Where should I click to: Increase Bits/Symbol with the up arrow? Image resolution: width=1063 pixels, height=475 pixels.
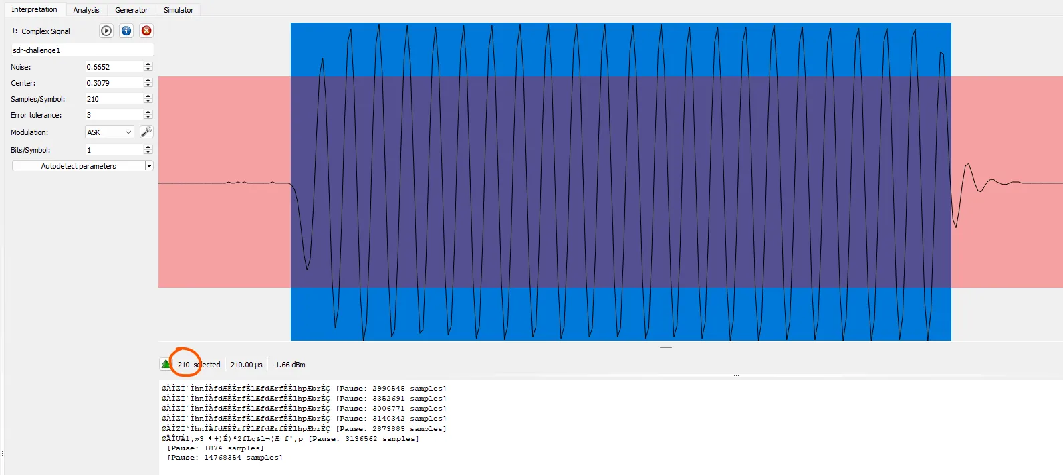click(x=148, y=147)
